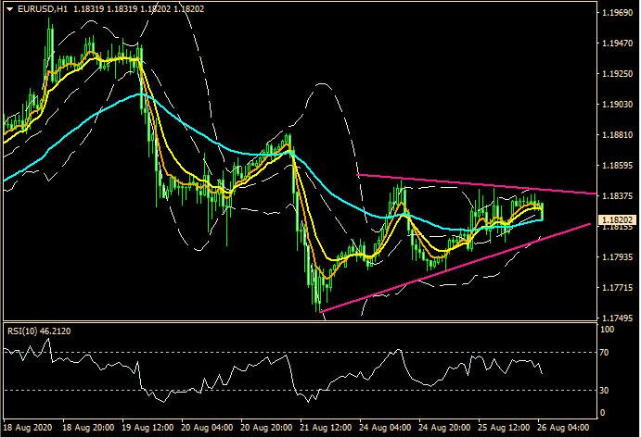Click the current price tag 1.18202
The image size is (641, 437).
tap(617, 220)
